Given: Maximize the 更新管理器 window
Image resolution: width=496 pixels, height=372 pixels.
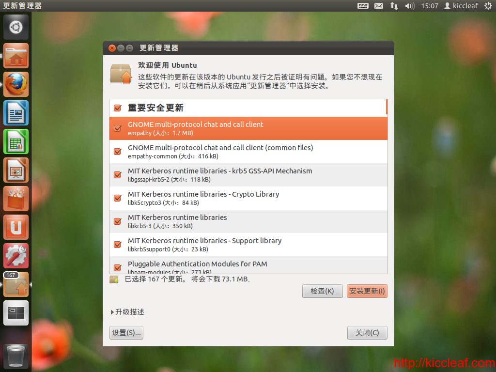Looking at the screenshot, I should click(129, 48).
